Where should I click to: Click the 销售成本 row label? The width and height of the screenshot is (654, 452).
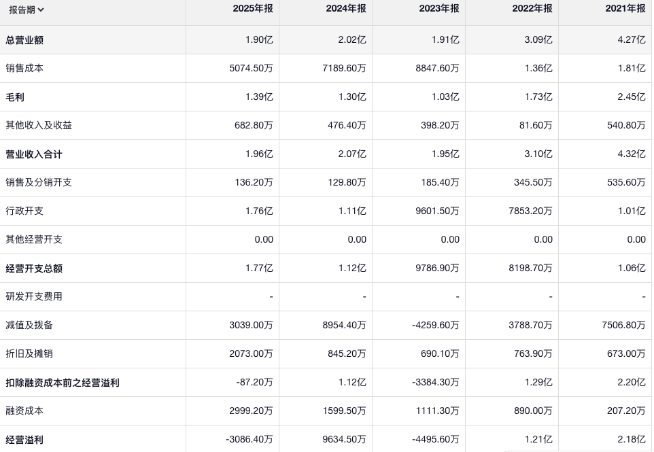[x=24, y=69]
